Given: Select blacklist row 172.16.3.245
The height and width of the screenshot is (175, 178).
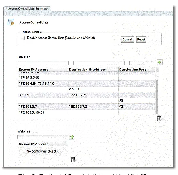Looking at the screenshot, I should [x=87, y=78].
